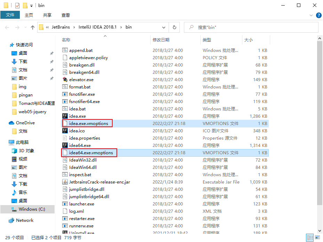Click the vertical scrollbar down arrow
The width and height of the screenshot is (323, 242).
320,231
